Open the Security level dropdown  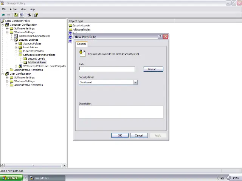135,82
